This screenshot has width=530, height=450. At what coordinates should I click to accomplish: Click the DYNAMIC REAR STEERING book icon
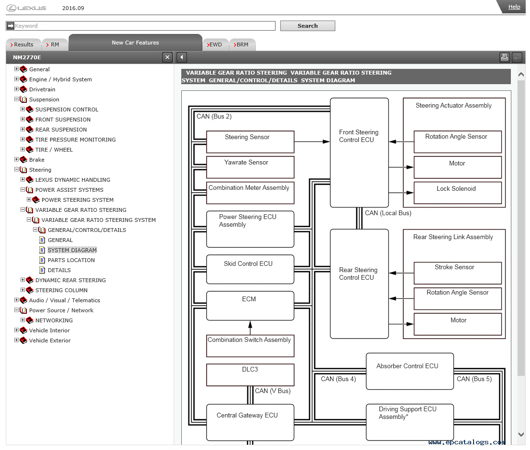(x=30, y=280)
